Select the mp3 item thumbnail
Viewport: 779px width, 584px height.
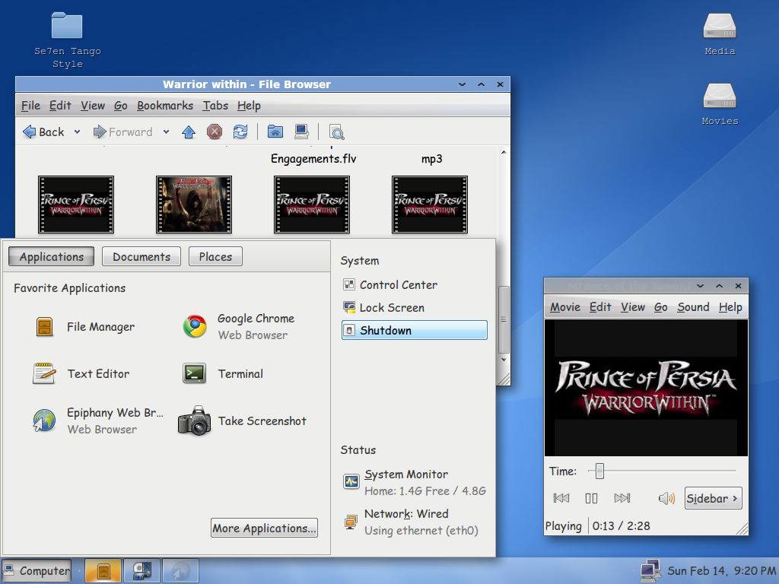(430, 204)
